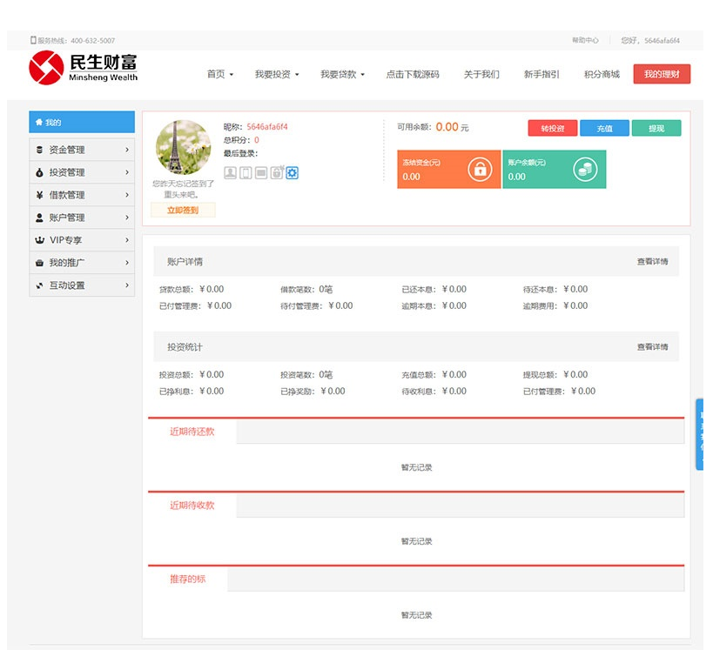Select the identity verification person icon
This screenshot has height=650, width=713.
pyautogui.click(x=229, y=172)
